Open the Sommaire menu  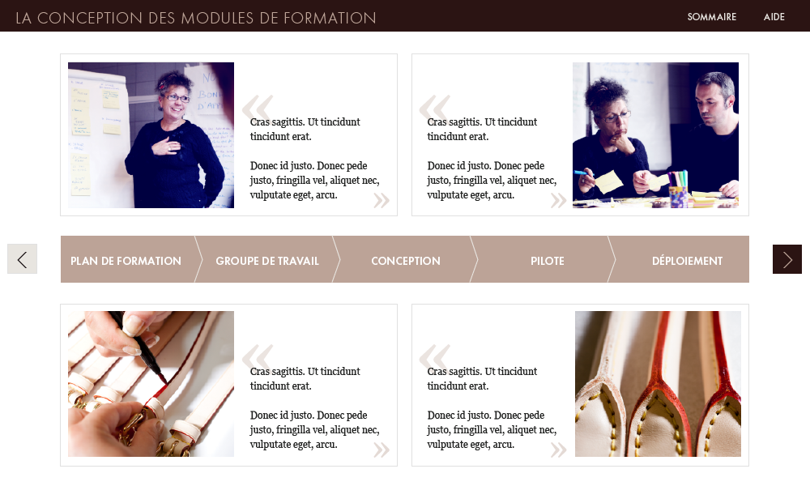(711, 17)
